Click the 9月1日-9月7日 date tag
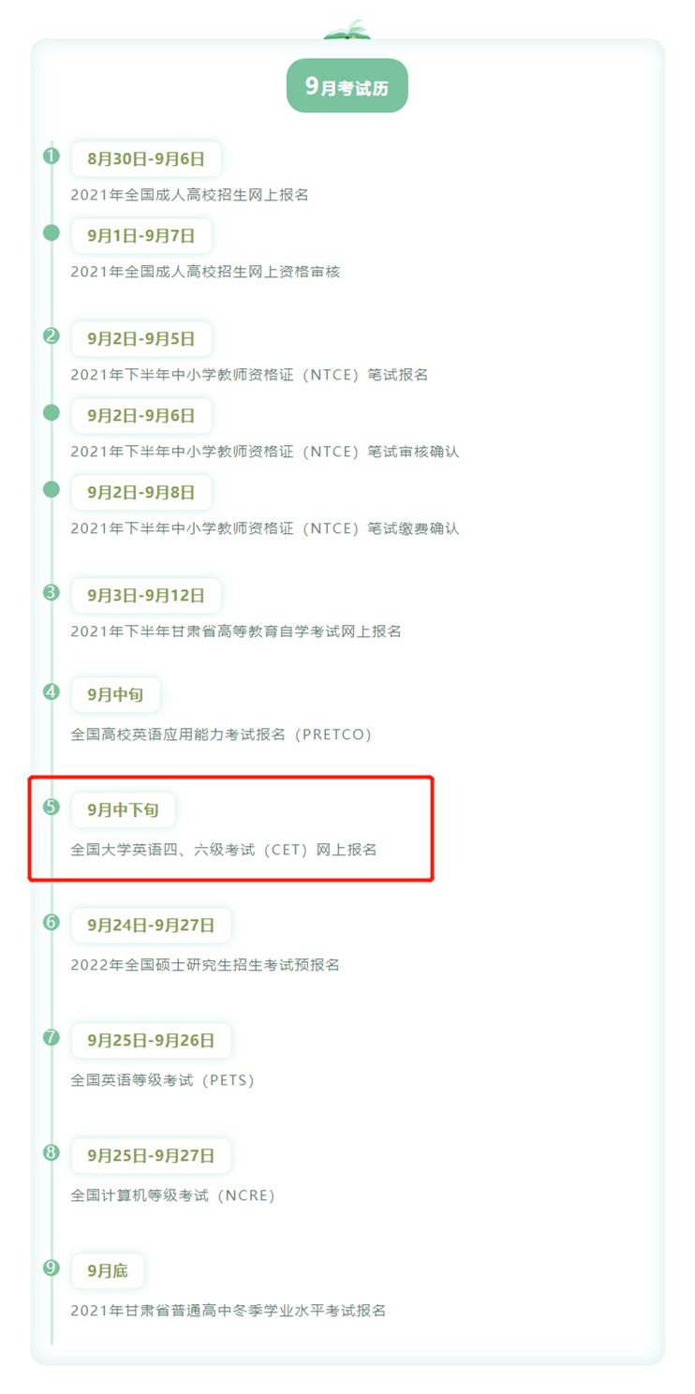Image resolution: width=695 pixels, height=1394 pixels. pos(141,235)
